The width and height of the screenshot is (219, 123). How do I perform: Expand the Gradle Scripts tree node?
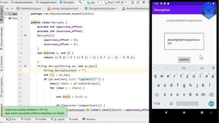(5, 18)
